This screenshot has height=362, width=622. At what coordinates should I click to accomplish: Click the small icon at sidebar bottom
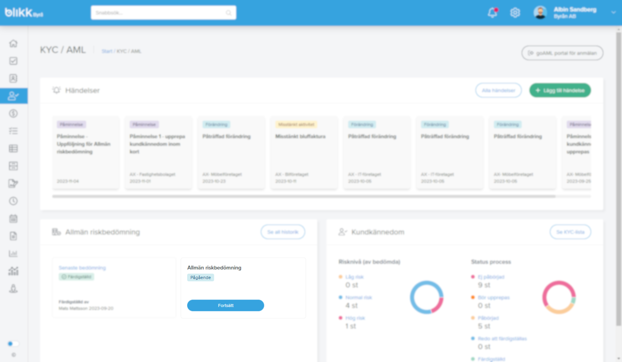(x=14, y=355)
